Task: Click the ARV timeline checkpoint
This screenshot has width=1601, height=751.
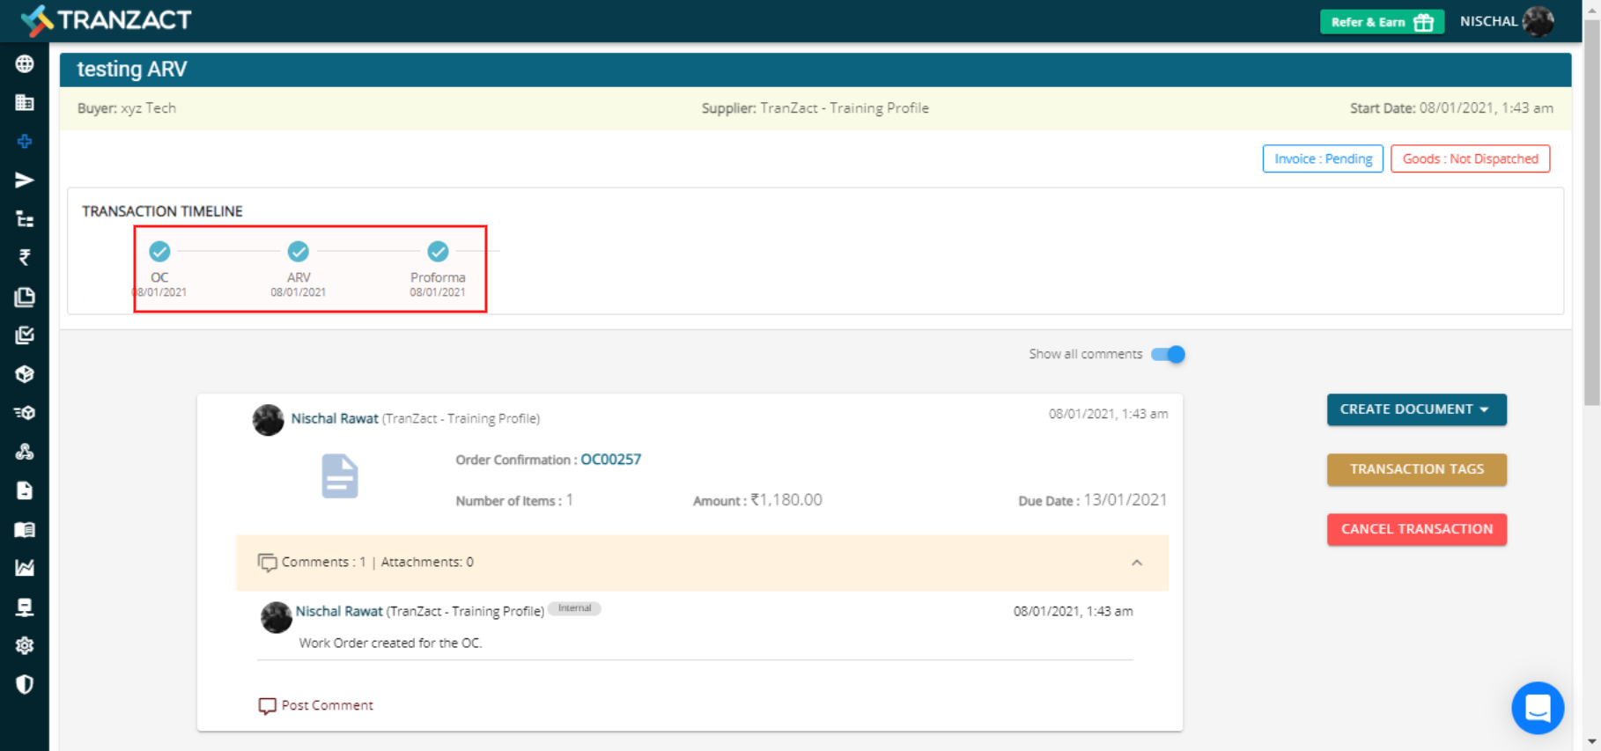Action: [299, 252]
